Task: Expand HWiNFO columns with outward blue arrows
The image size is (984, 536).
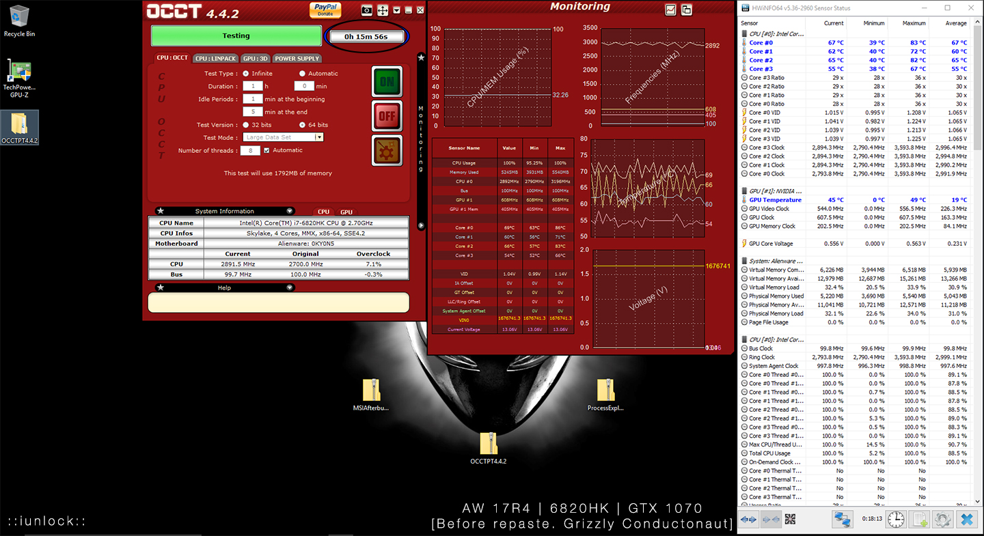Action: point(749,520)
